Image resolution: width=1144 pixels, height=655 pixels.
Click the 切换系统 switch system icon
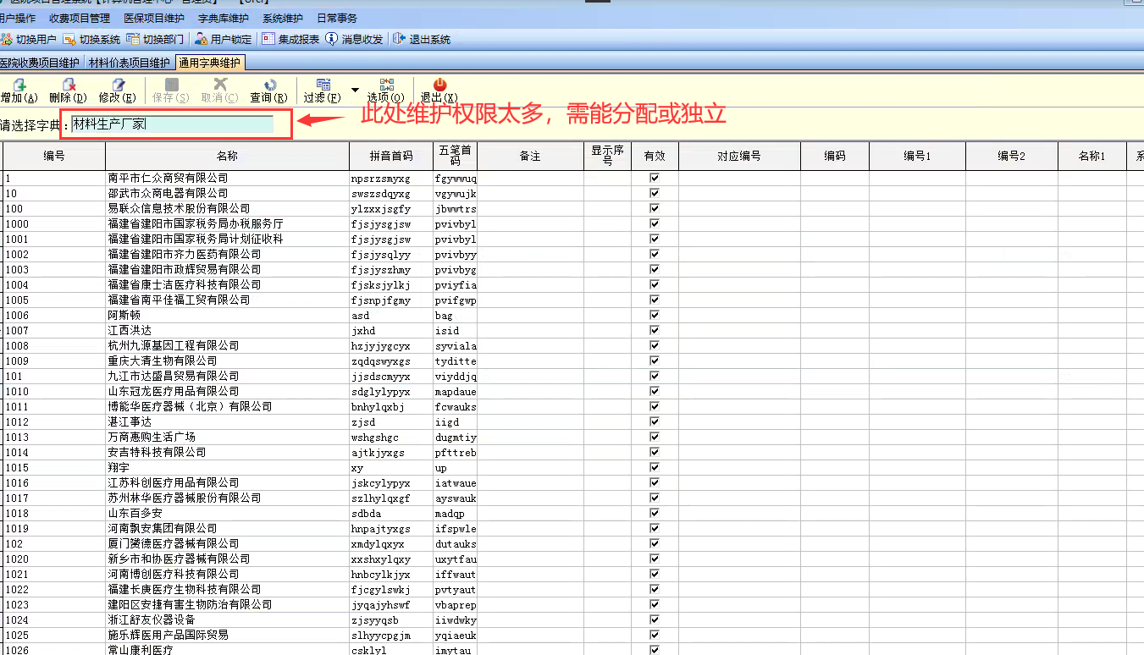coord(70,39)
